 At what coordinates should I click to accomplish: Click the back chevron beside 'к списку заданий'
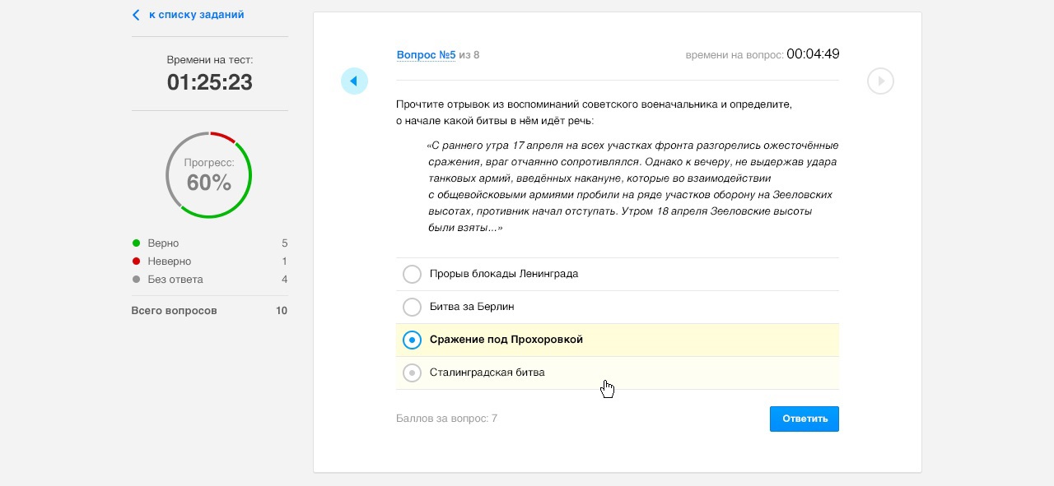[136, 15]
